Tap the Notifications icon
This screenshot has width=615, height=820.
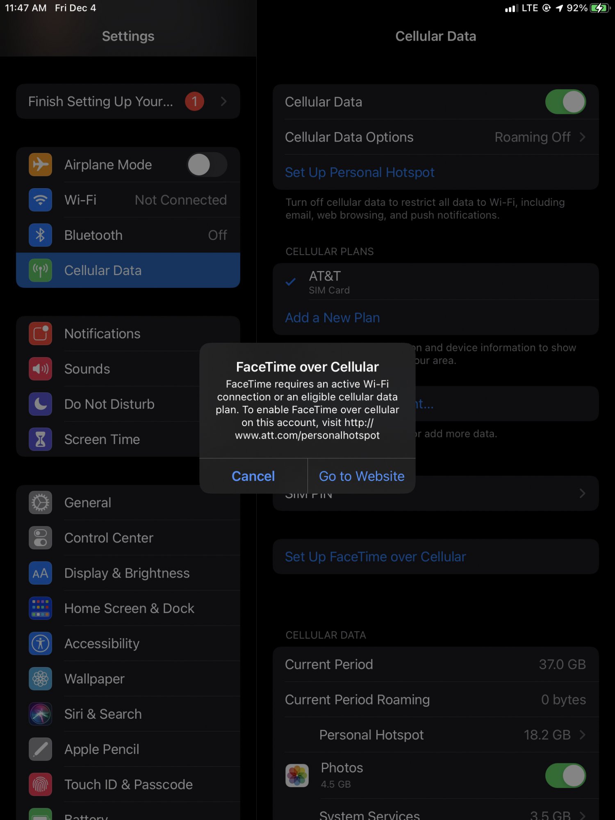(x=40, y=333)
